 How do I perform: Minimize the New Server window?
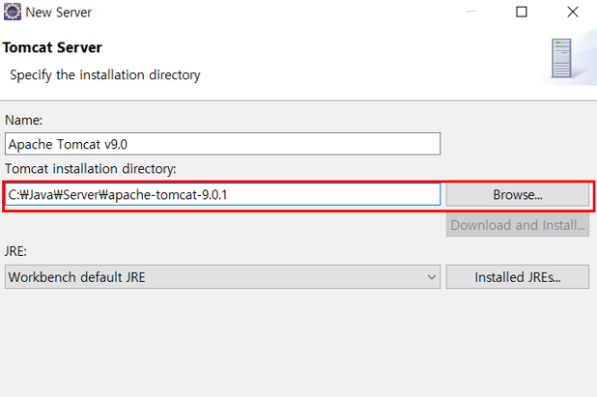[x=471, y=12]
